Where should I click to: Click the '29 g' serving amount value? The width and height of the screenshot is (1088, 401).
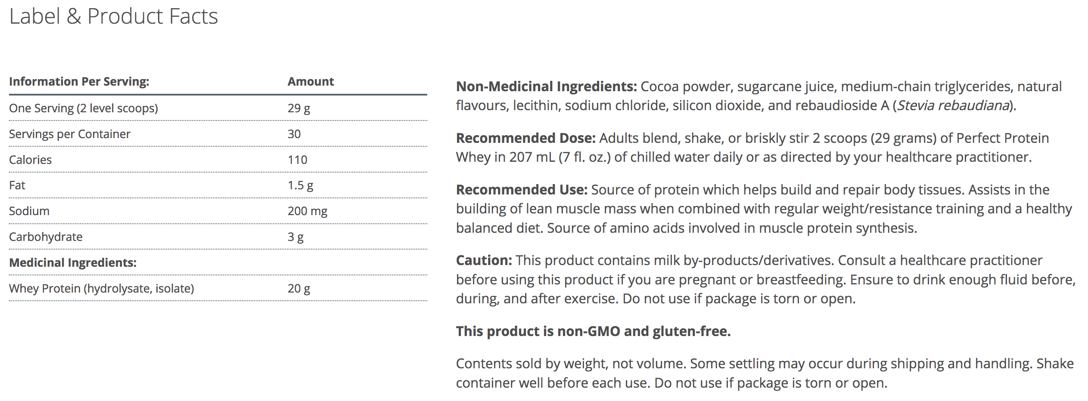point(298,108)
